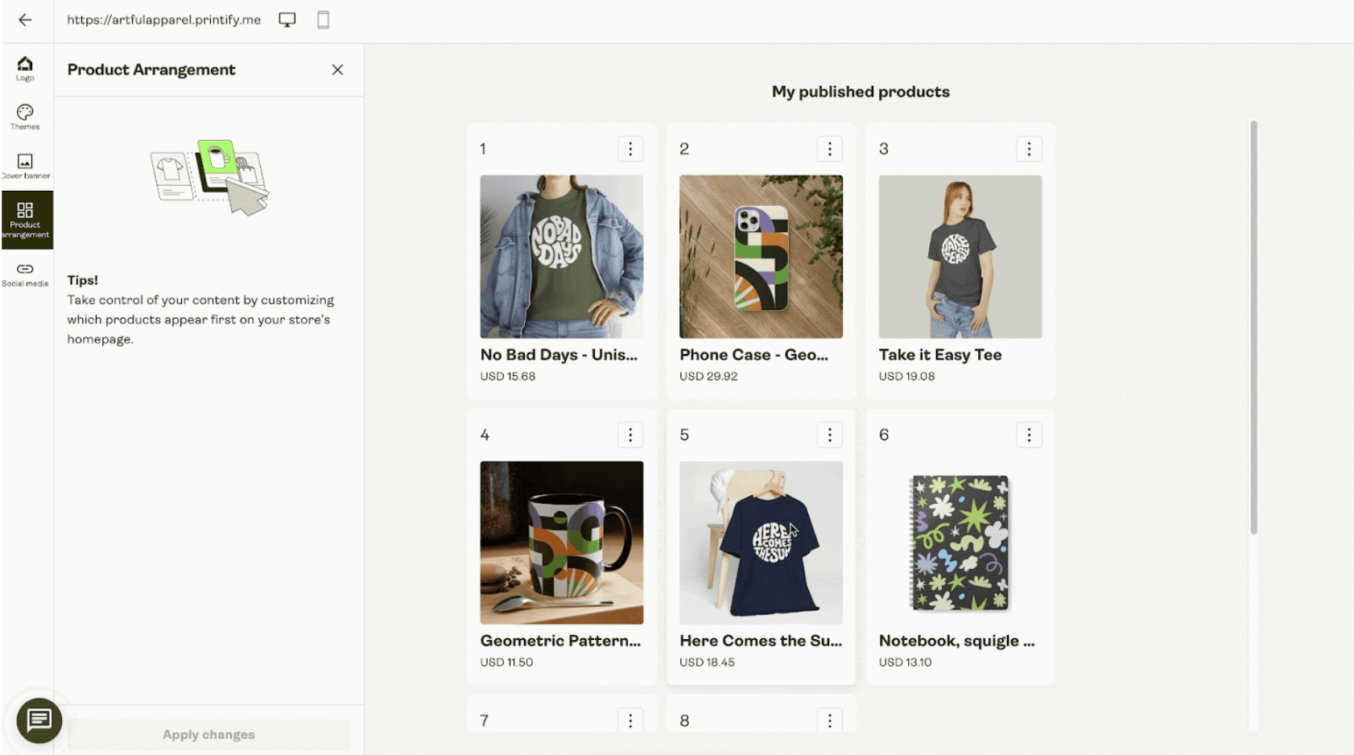The image size is (1354, 755).
Task: Click the store URL address field
Action: pyautogui.click(x=163, y=19)
